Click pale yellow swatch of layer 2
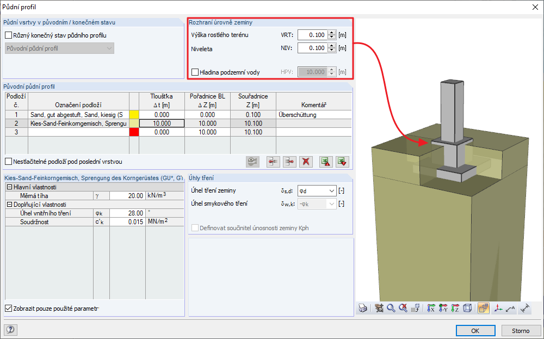The height and width of the screenshot is (339, 544). 134,124
